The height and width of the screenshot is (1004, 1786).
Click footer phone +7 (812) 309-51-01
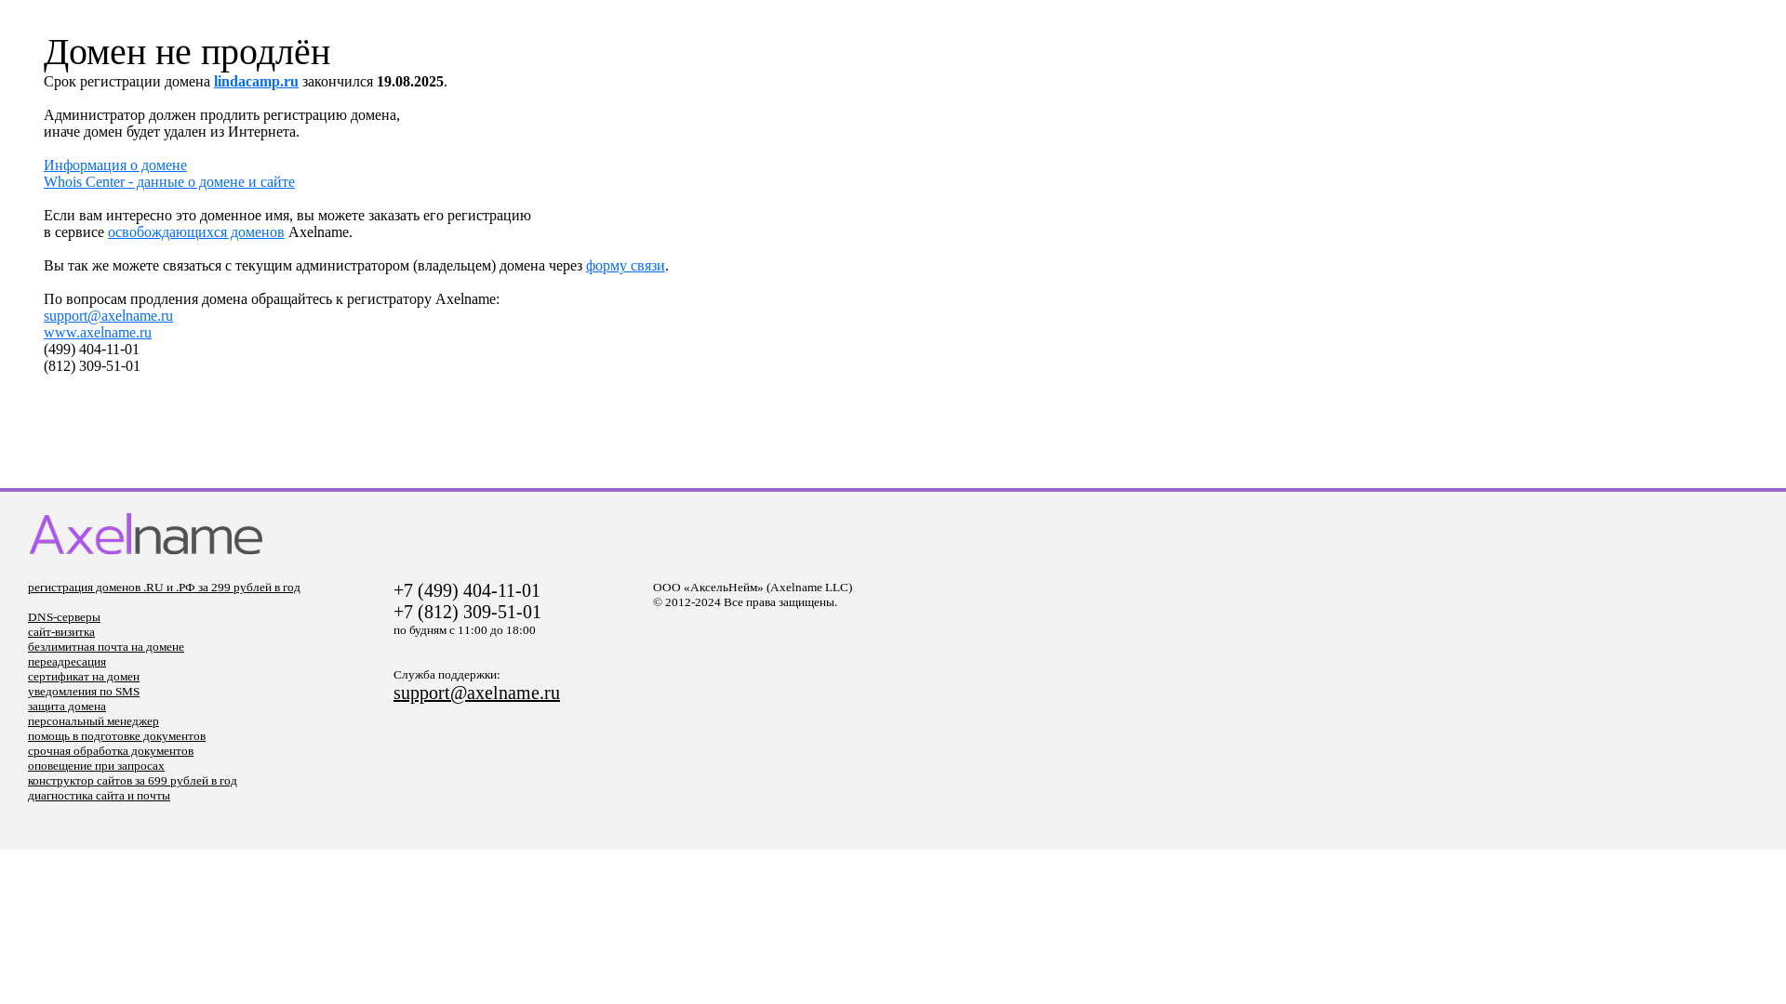tap(467, 612)
